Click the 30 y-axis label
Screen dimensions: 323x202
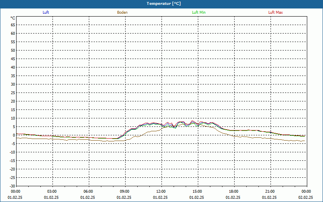[13, 84]
